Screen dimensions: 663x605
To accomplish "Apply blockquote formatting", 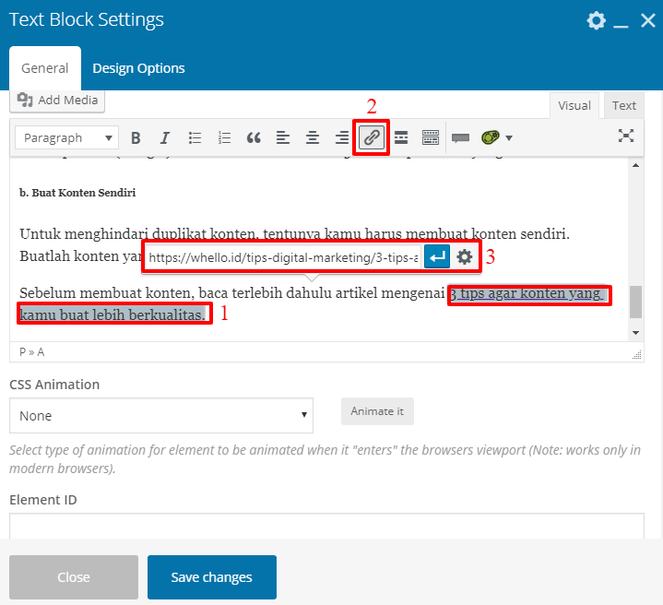I will point(254,138).
